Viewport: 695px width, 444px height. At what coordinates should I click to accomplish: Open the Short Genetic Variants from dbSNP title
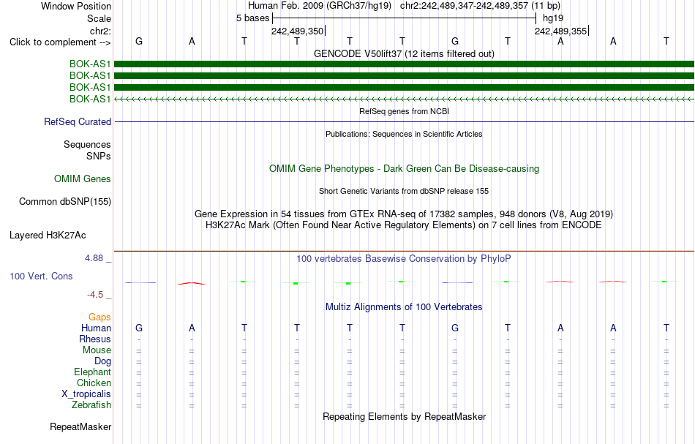tap(404, 191)
